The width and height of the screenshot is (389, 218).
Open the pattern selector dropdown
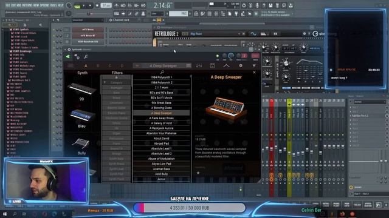pyautogui.click(x=178, y=13)
